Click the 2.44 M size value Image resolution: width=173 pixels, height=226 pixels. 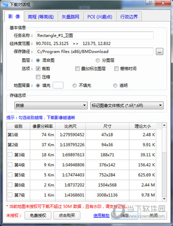click(148, 185)
